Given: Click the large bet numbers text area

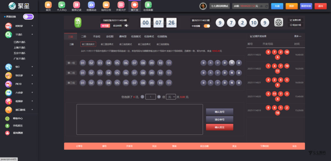Looking at the screenshot, I should [x=140, y=119].
